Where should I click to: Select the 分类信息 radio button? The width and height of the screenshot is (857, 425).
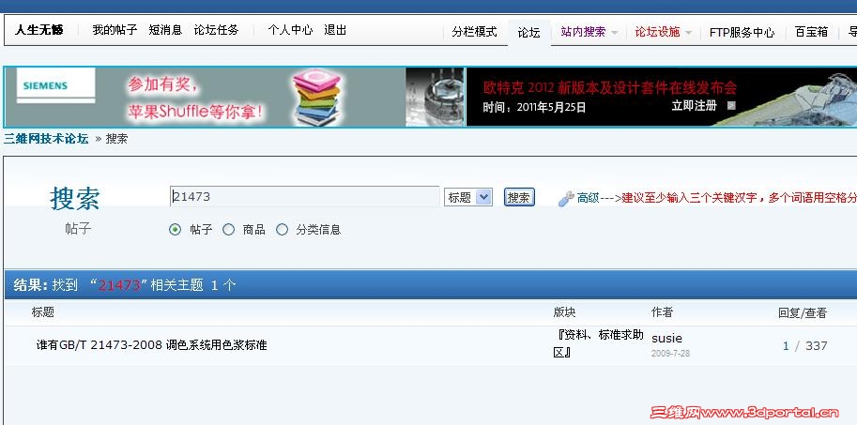pos(282,230)
